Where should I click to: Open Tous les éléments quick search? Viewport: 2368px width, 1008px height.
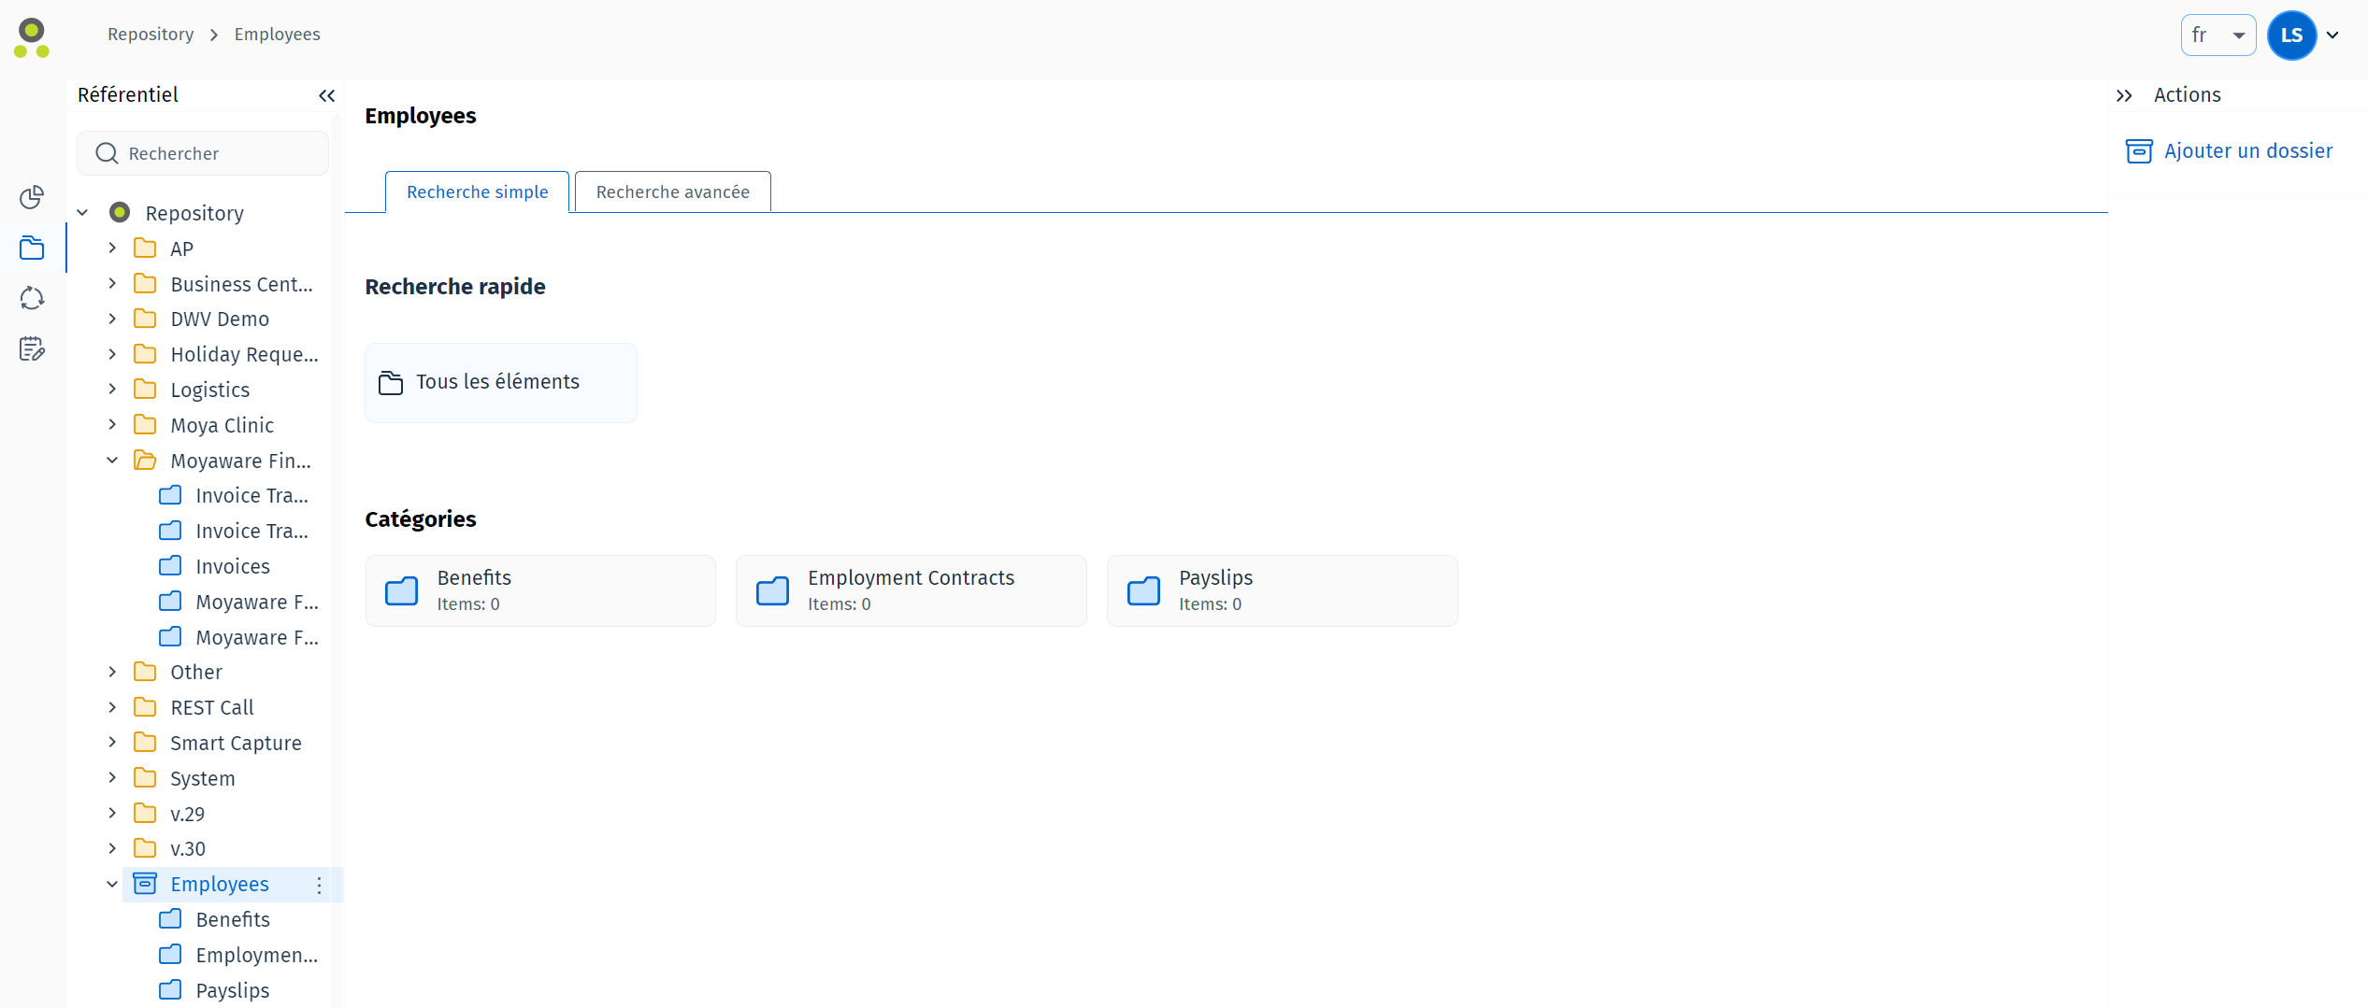click(x=500, y=382)
